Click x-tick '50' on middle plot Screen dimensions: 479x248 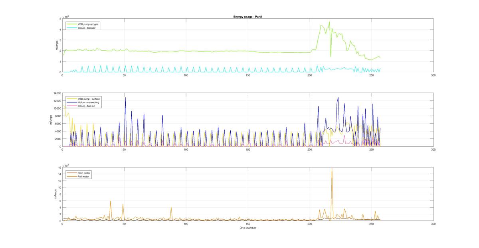(124, 150)
